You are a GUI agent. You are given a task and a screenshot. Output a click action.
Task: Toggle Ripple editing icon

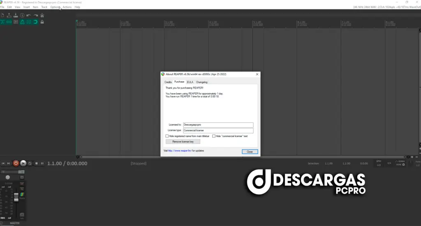tap(16, 22)
